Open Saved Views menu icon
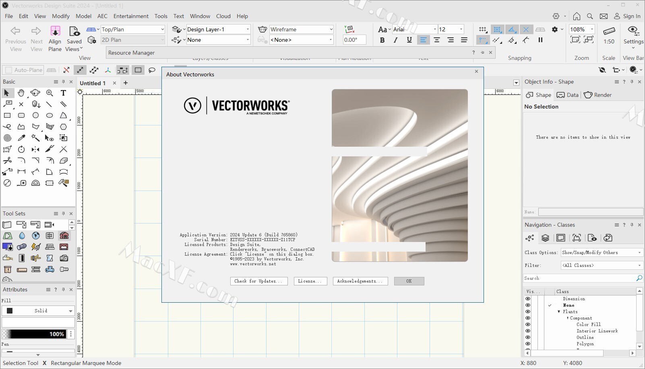This screenshot has width=645, height=369. pos(74,31)
